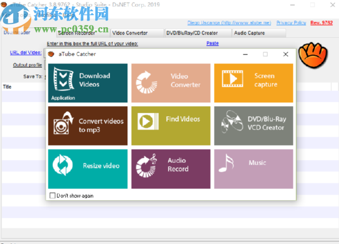Close the aTube Catcher dialog
Image resolution: width=339 pixels, height=244 pixels.
(286, 54)
